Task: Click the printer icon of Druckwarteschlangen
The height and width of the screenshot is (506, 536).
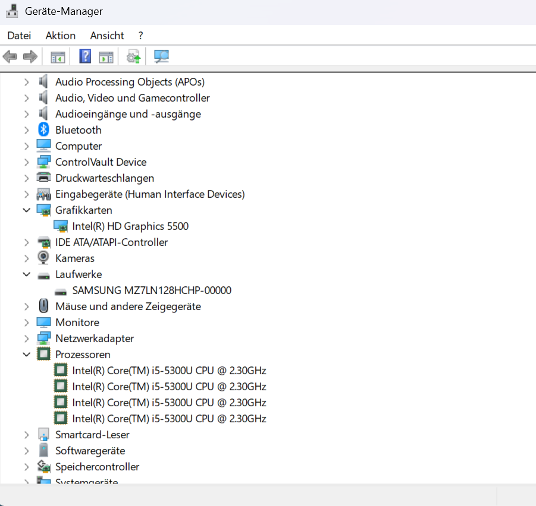Action: (43, 178)
